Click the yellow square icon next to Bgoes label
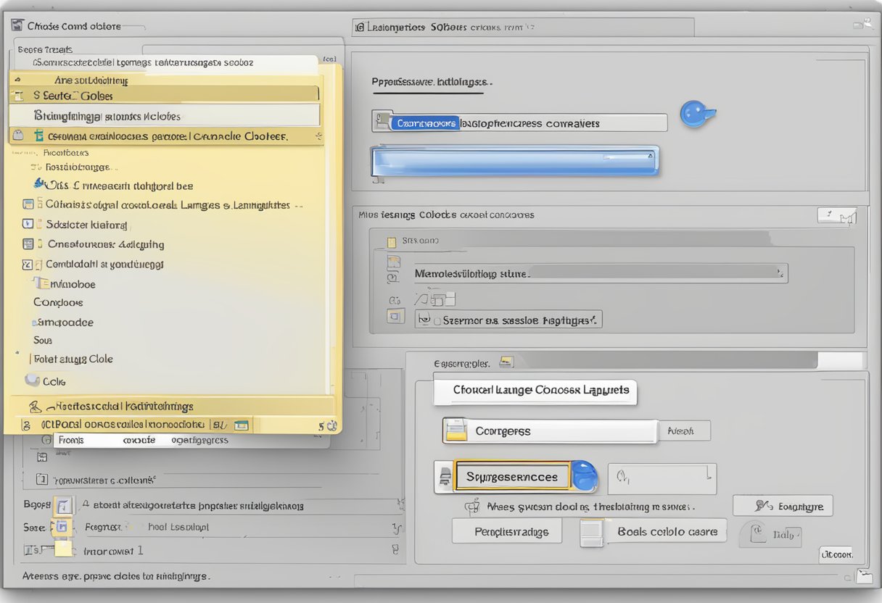The width and height of the screenshot is (882, 603). pos(63,505)
